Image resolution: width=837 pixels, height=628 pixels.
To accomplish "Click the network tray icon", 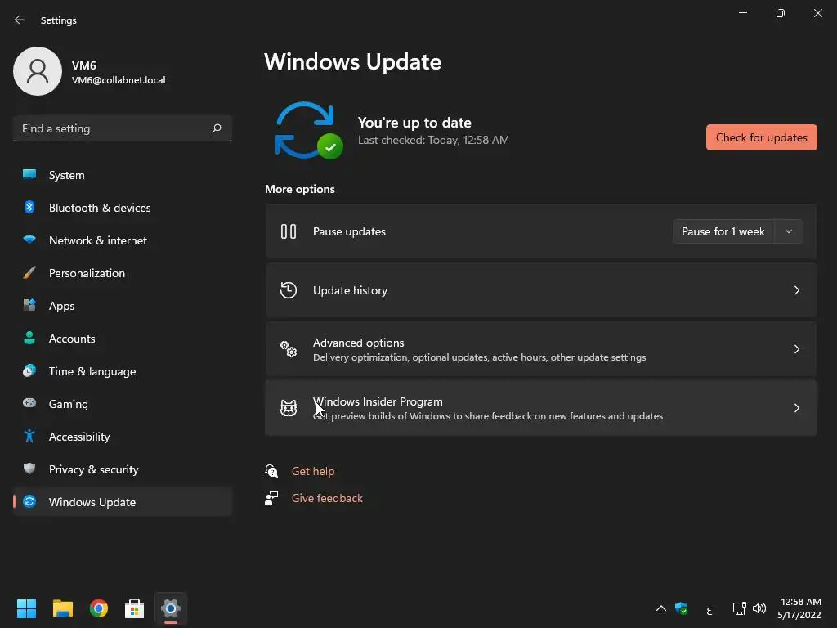I will (x=739, y=608).
